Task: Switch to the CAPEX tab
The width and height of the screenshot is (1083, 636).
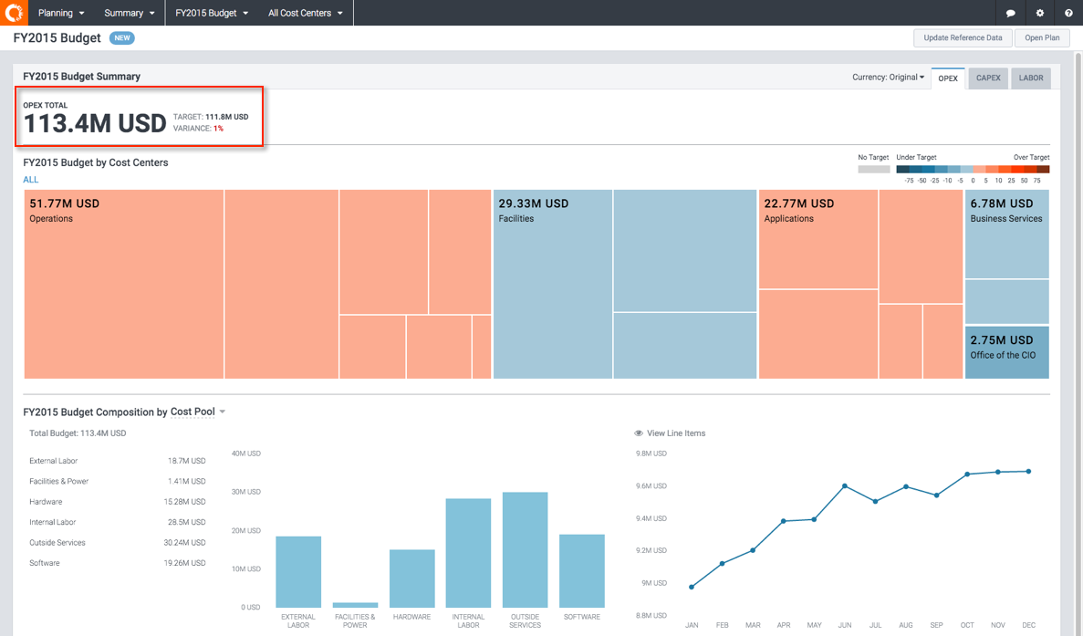Action: [988, 78]
